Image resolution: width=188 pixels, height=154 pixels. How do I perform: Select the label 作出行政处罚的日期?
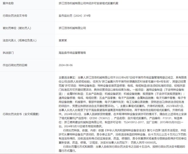[15, 65]
